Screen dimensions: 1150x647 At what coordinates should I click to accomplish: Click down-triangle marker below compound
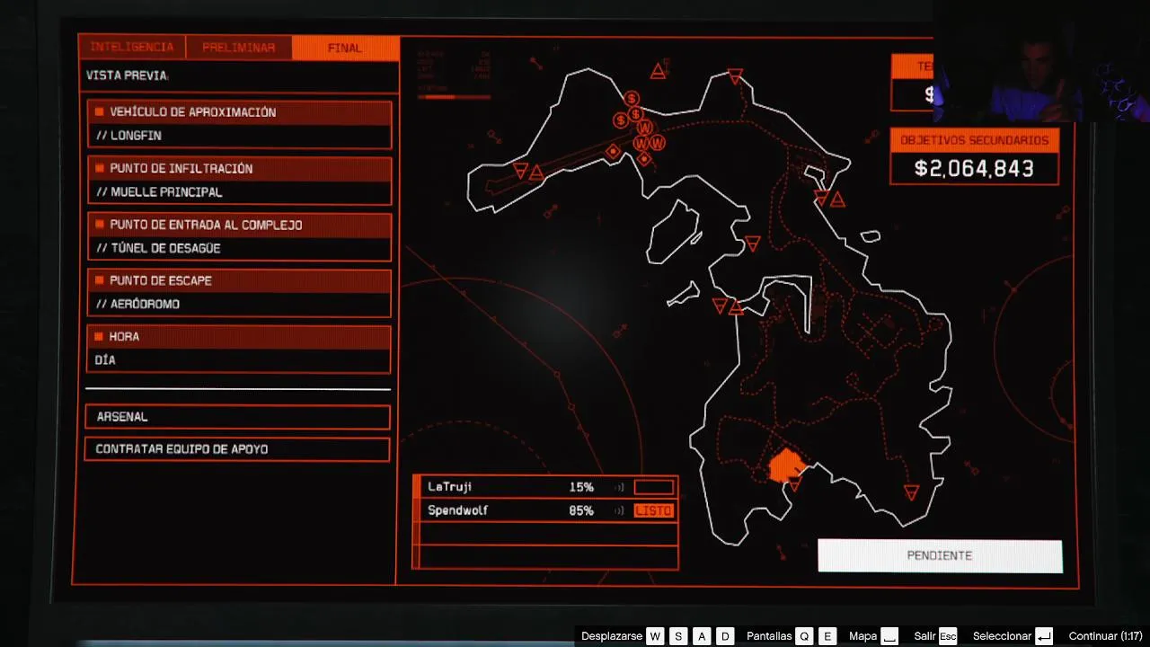pyautogui.click(x=794, y=485)
